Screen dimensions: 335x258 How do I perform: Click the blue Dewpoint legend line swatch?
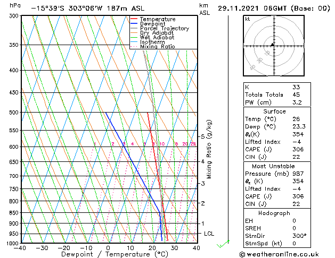[134, 24]
